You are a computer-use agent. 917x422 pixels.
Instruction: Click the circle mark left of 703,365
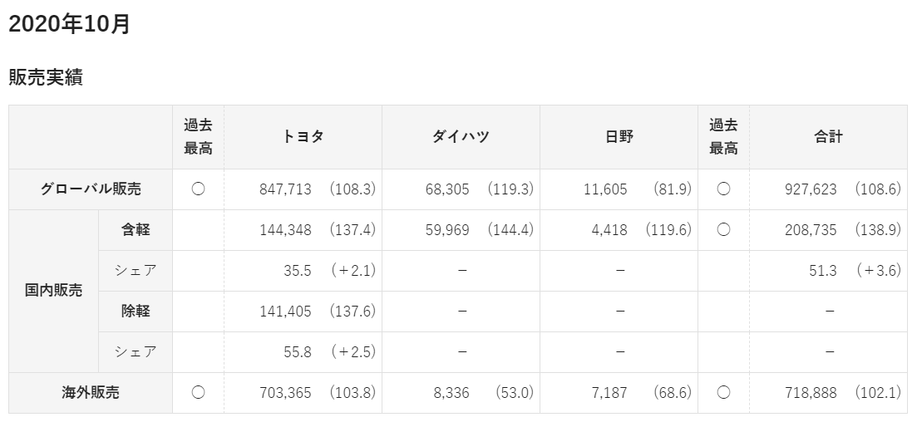[x=198, y=393]
